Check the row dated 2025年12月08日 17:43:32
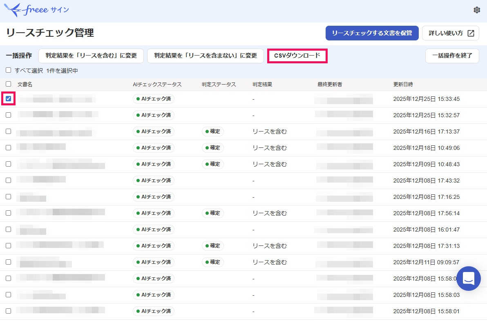Screen dimensions: 487x321 [9, 181]
